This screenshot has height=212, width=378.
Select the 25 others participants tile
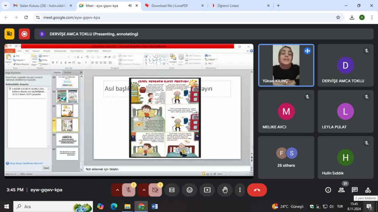[286, 158]
